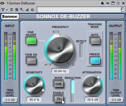The image size is (126, 106).
Task: Click the 49.76 minimum frequency label
Action: point(48,65)
